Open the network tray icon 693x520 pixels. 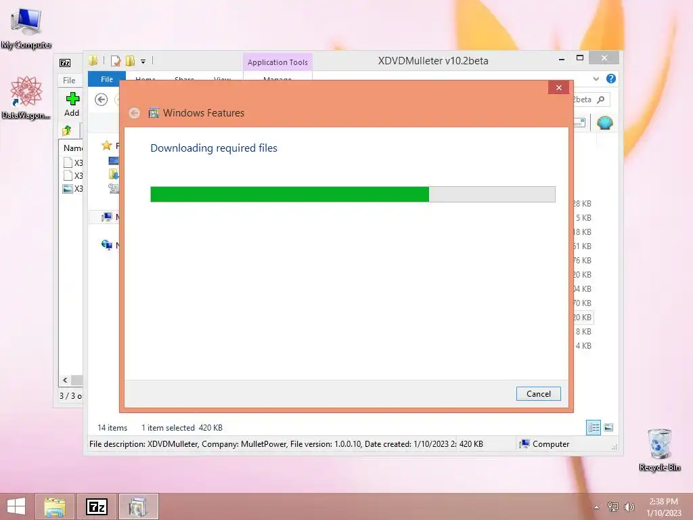click(612, 506)
